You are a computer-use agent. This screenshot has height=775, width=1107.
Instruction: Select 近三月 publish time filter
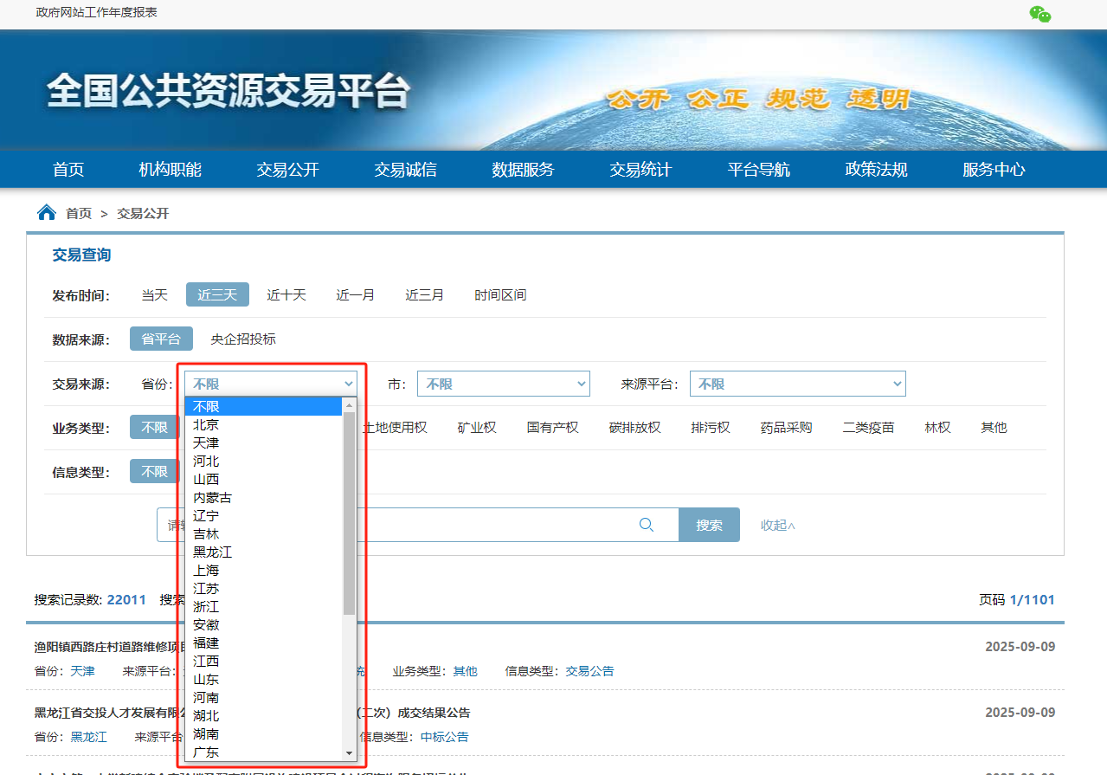pos(425,294)
